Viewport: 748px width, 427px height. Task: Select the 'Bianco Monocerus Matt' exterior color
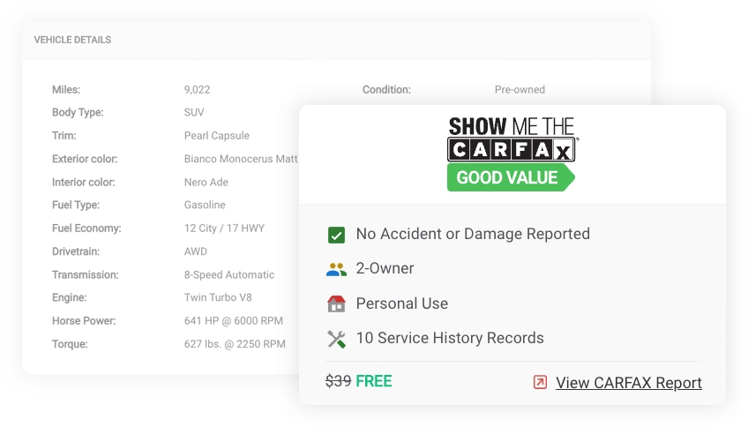click(x=241, y=159)
